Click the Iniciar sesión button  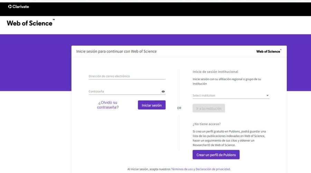tap(152, 105)
